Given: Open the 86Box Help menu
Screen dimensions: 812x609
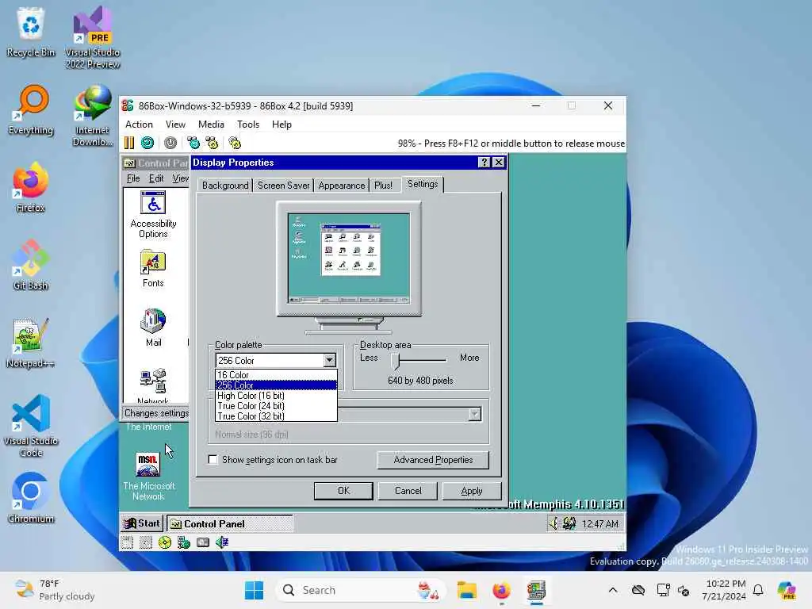Looking at the screenshot, I should click(x=282, y=124).
